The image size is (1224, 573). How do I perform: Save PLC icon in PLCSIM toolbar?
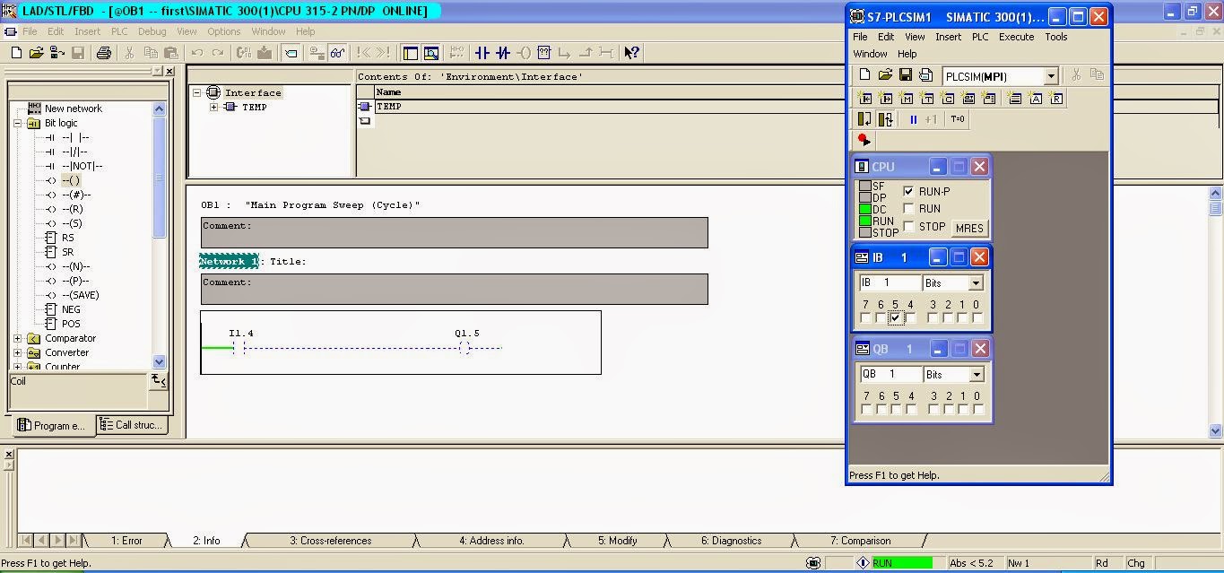coord(906,76)
